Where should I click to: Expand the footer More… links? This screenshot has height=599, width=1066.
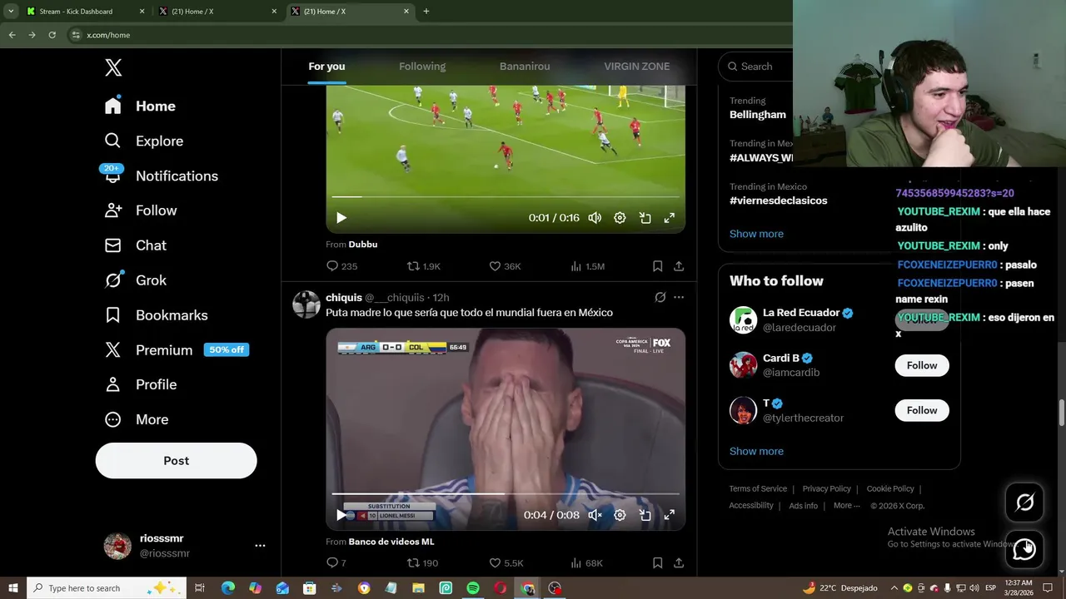[846, 506]
